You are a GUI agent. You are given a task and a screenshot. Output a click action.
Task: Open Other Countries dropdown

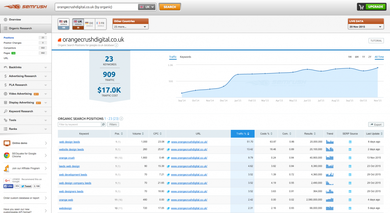[131, 27]
